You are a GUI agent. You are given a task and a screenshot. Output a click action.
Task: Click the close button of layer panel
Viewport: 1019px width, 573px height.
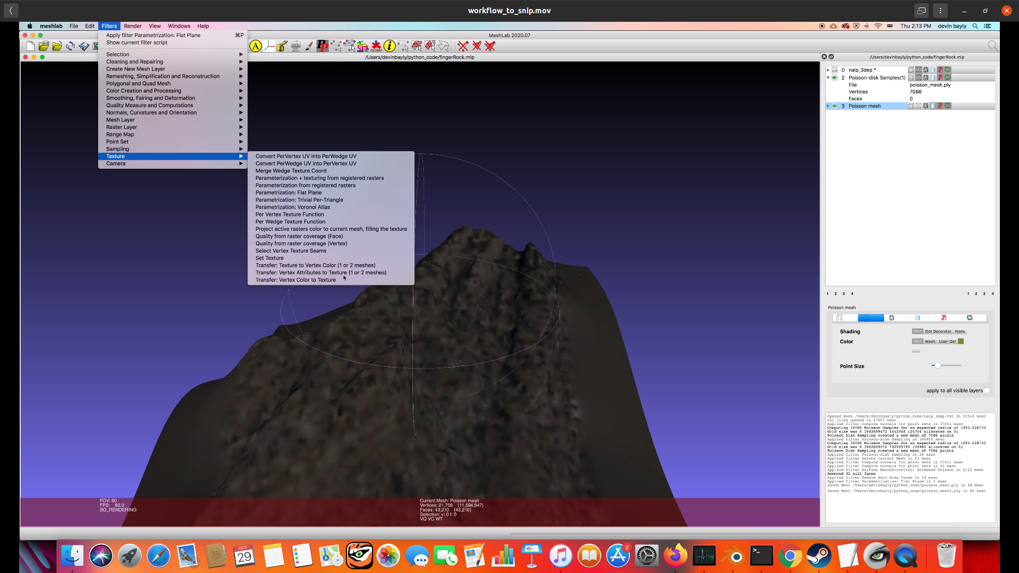point(824,57)
